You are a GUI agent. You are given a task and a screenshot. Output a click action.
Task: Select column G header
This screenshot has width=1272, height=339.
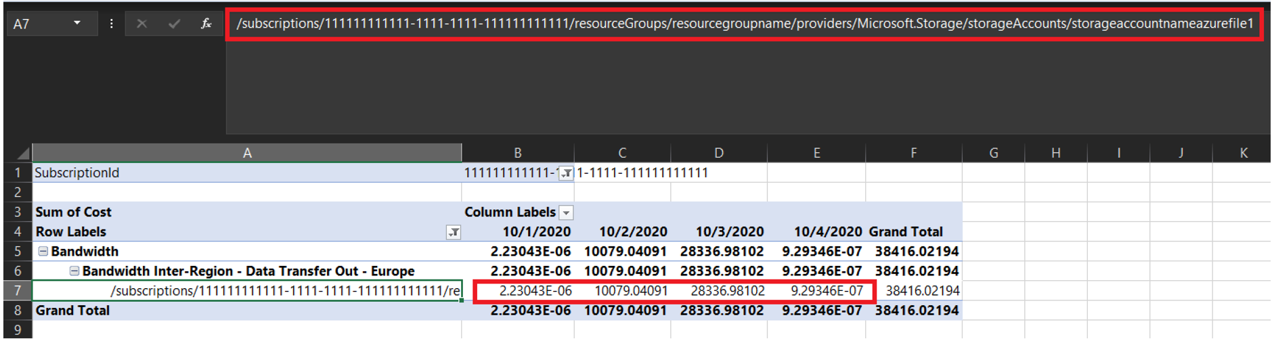click(x=994, y=153)
